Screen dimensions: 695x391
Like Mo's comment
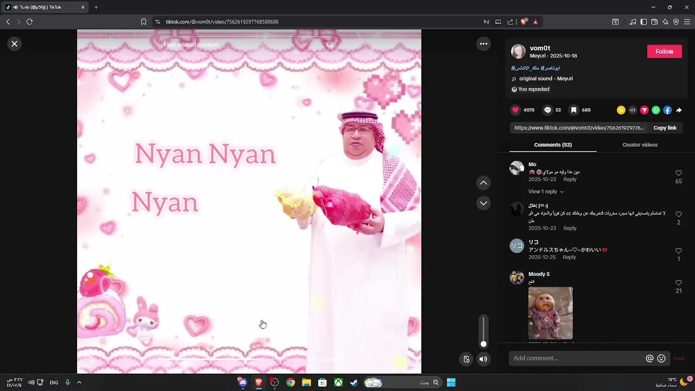[x=679, y=173]
